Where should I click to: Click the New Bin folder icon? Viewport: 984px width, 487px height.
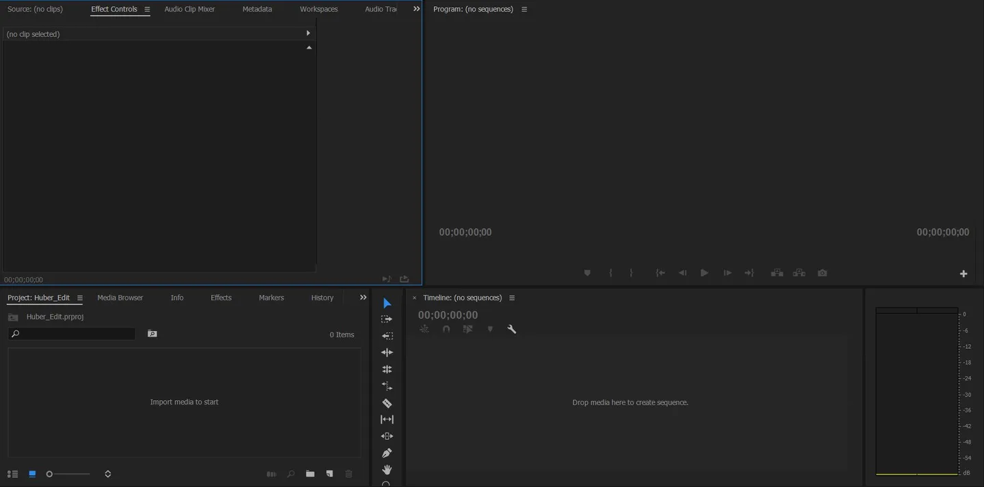[x=310, y=474]
